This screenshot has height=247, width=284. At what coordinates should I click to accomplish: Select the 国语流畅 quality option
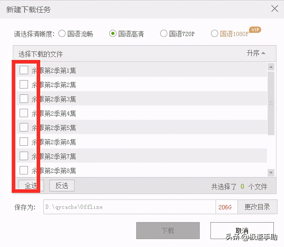pyautogui.click(x=62, y=34)
